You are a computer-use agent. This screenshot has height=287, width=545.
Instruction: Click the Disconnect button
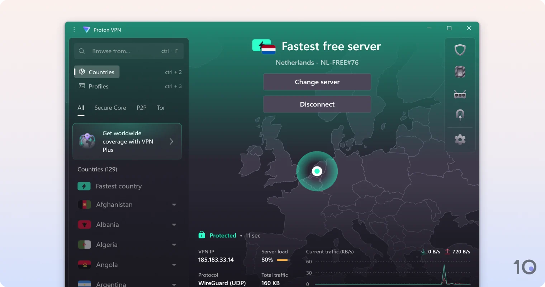(x=317, y=104)
